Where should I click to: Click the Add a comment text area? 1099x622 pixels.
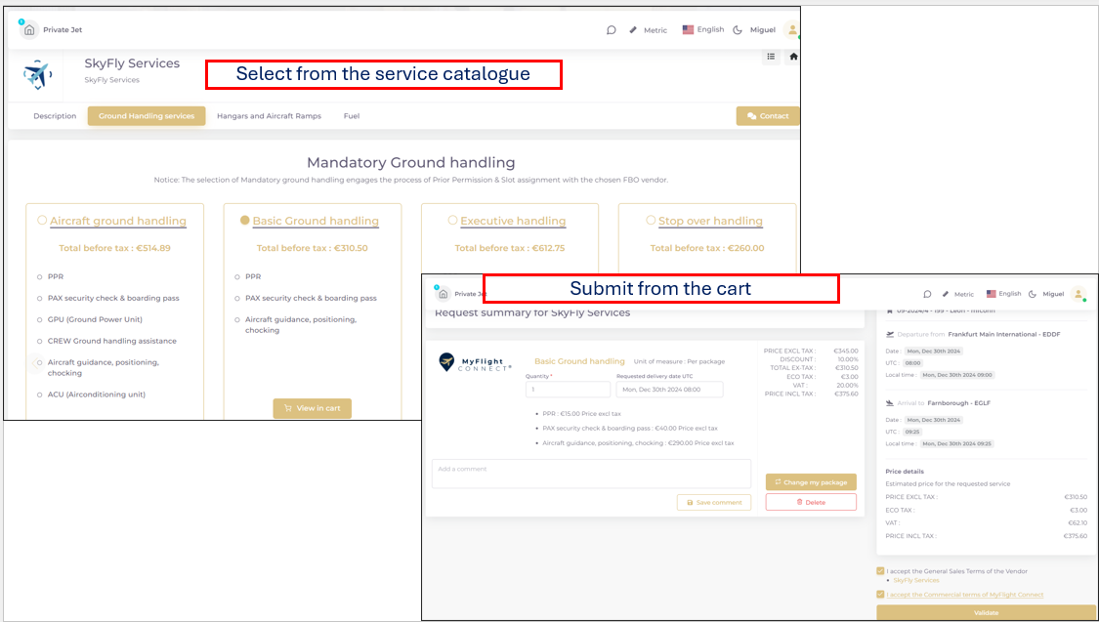(592, 474)
